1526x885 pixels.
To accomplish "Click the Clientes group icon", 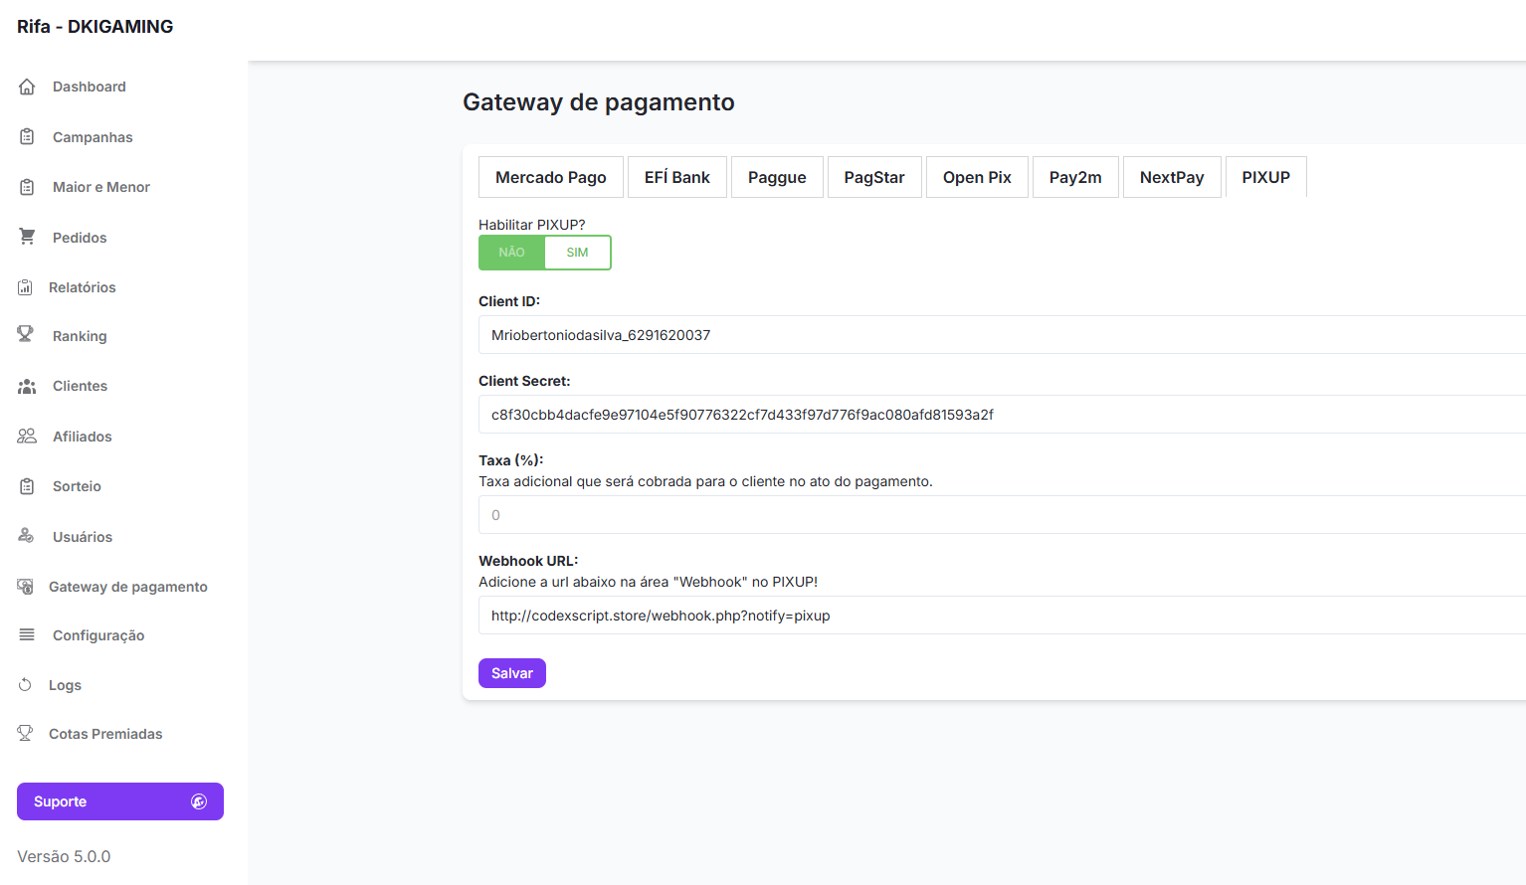I will 27,386.
